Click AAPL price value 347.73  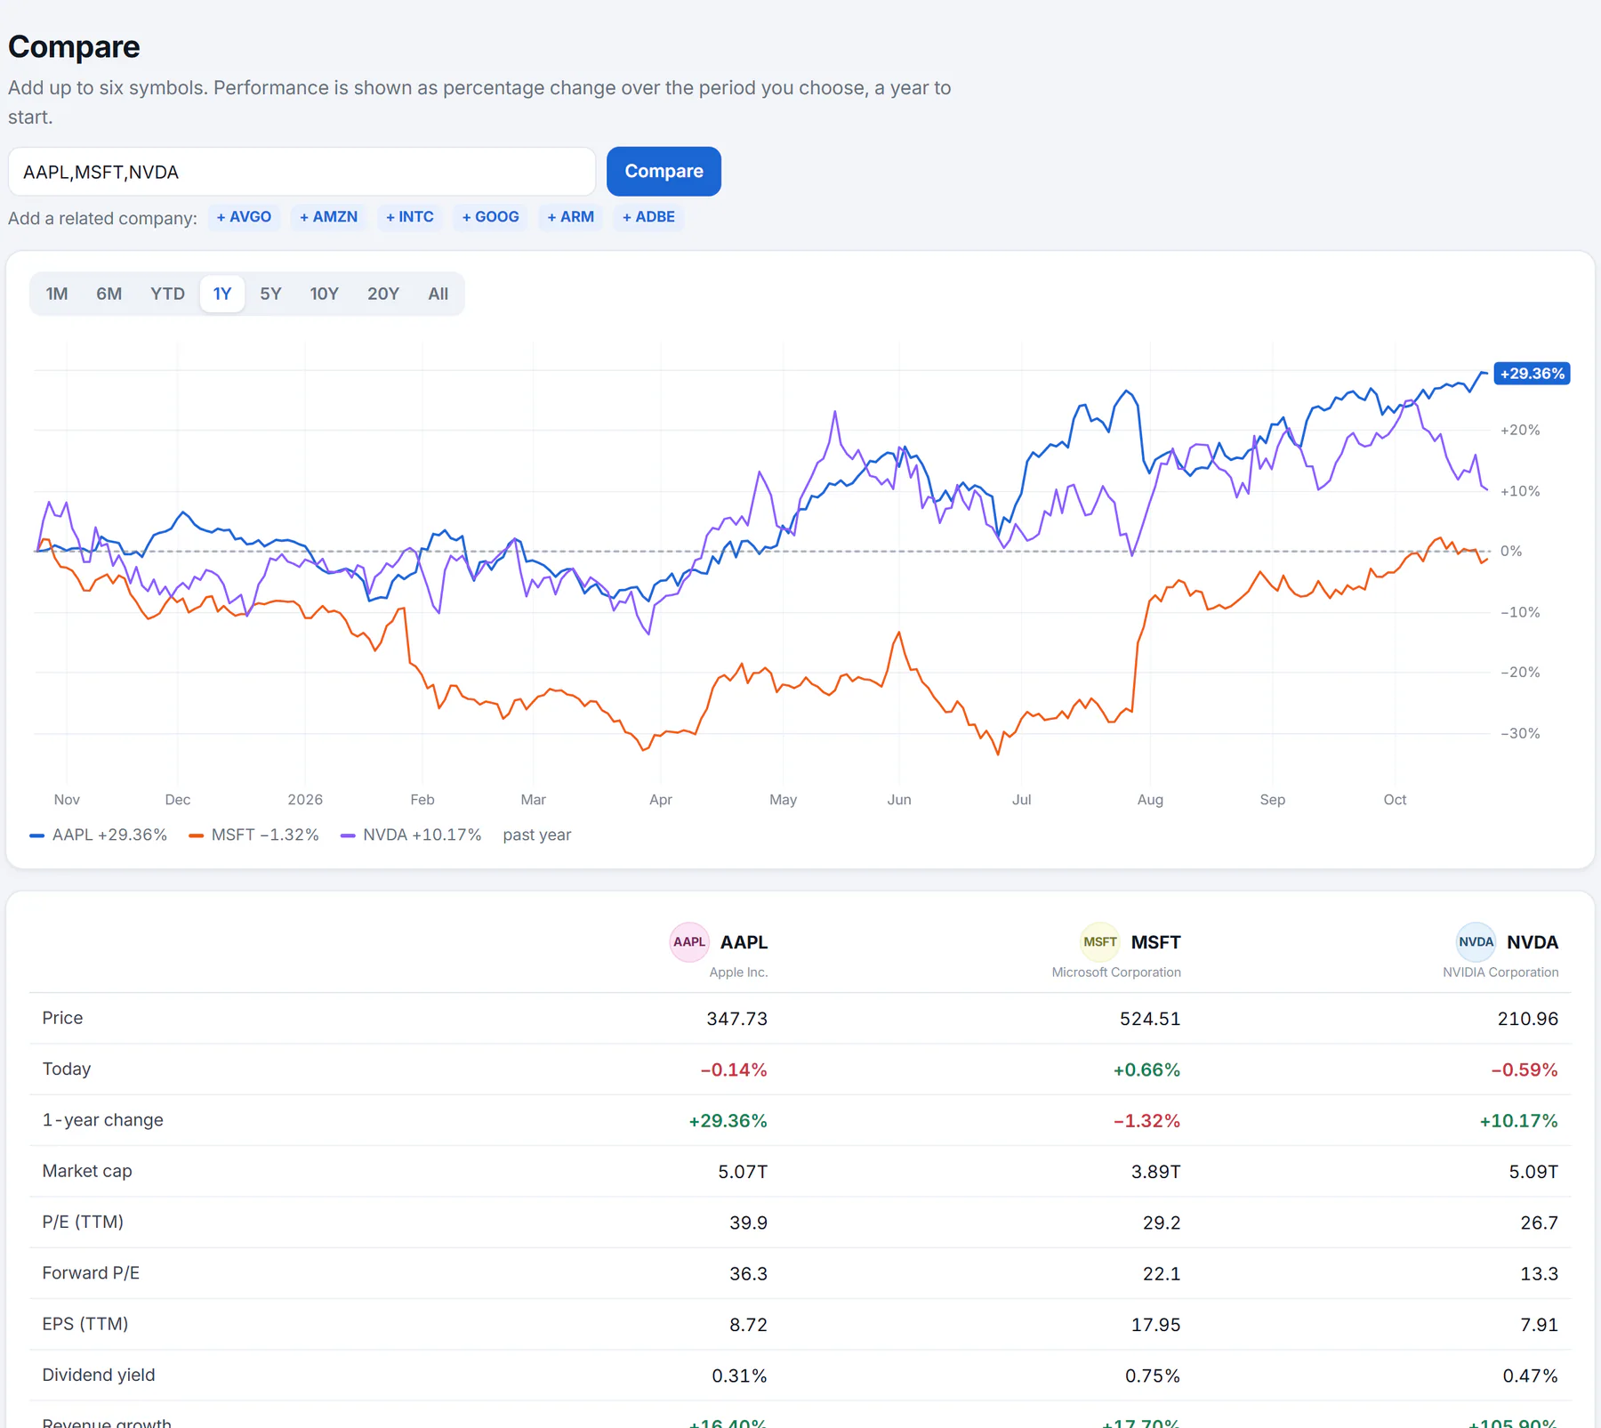tap(736, 1019)
